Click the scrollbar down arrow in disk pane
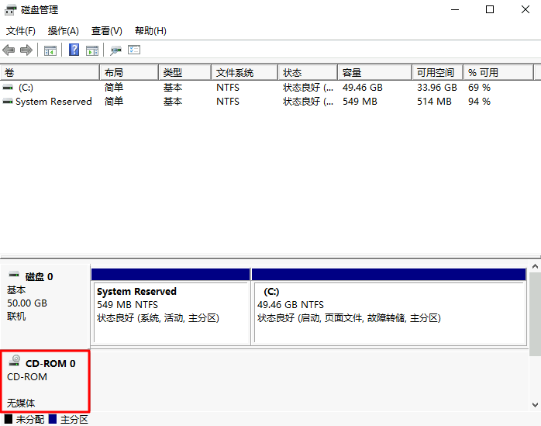541x426 pixels. point(535,405)
